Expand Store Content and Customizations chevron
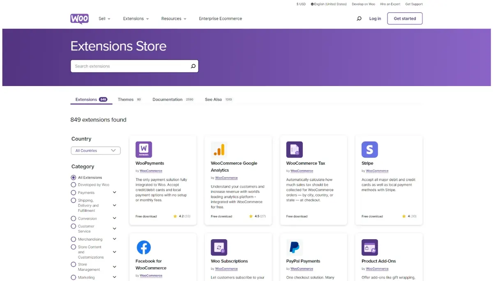 click(115, 252)
